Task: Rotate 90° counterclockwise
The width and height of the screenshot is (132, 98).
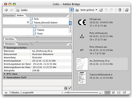Action: [106, 10]
